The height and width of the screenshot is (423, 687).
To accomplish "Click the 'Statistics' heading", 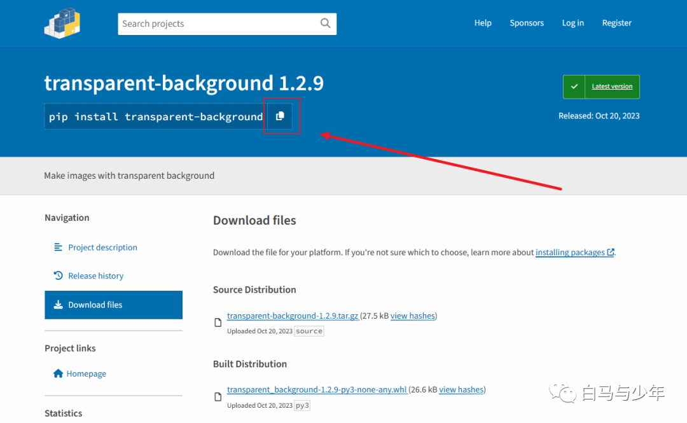I will [63, 413].
